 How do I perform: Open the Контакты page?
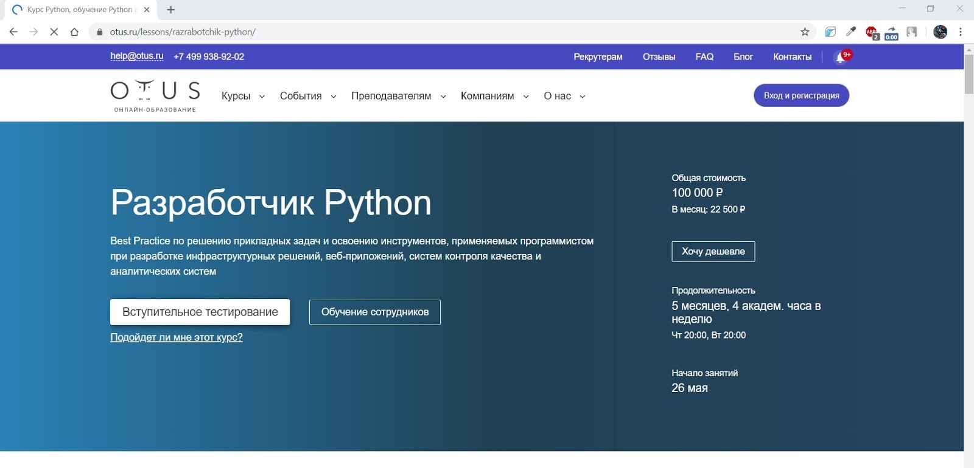pyautogui.click(x=792, y=57)
